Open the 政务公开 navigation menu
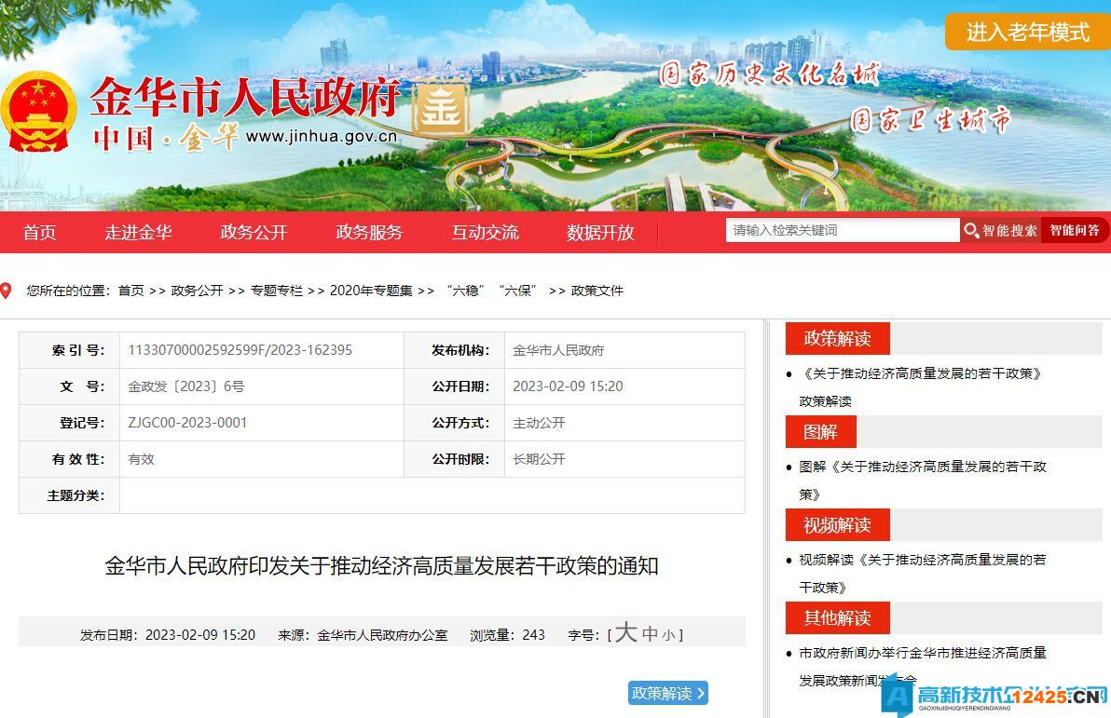Image resolution: width=1111 pixels, height=718 pixels. 253,234
